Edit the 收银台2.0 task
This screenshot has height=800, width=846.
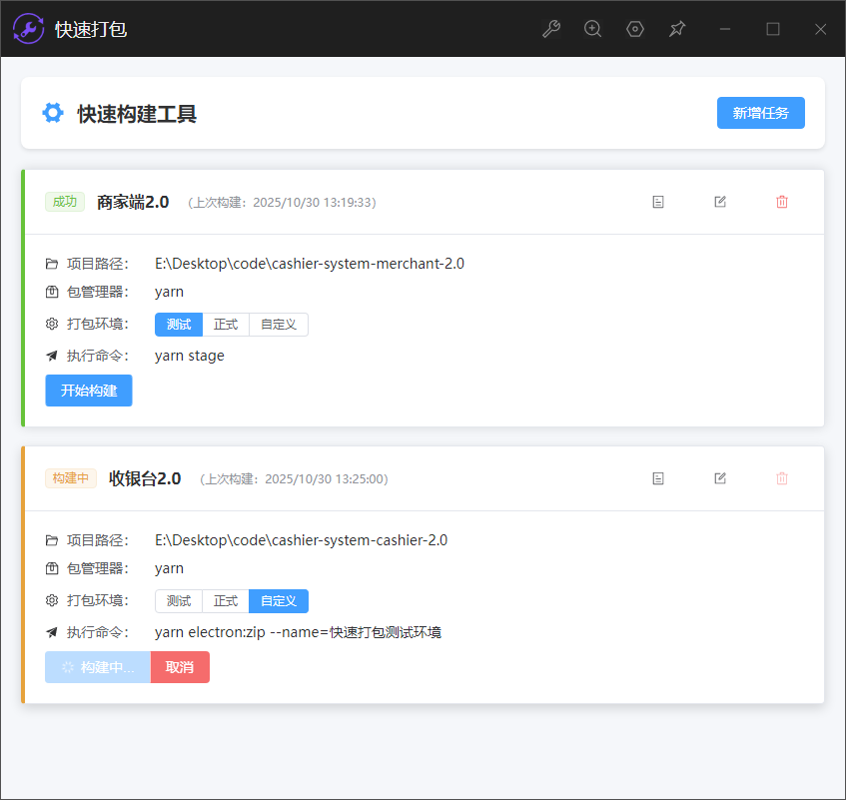[x=720, y=478]
